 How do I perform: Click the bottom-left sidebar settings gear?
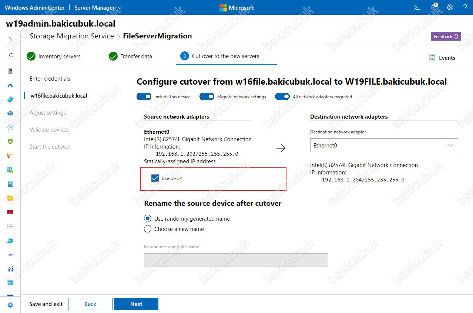(x=10, y=305)
